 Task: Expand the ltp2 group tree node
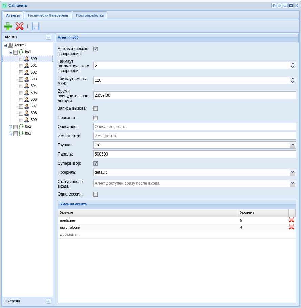pyautogui.click(x=11, y=127)
